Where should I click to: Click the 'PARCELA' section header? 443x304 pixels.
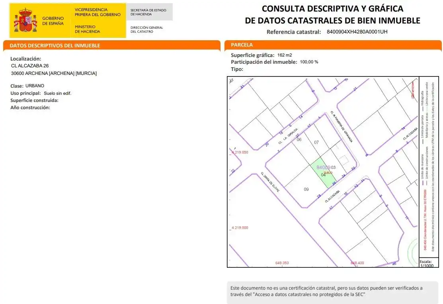(242, 45)
